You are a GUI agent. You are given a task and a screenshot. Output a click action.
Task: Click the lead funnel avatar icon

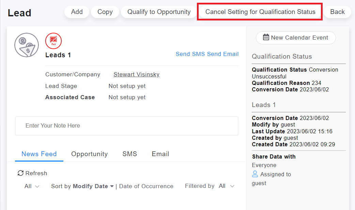point(27,45)
